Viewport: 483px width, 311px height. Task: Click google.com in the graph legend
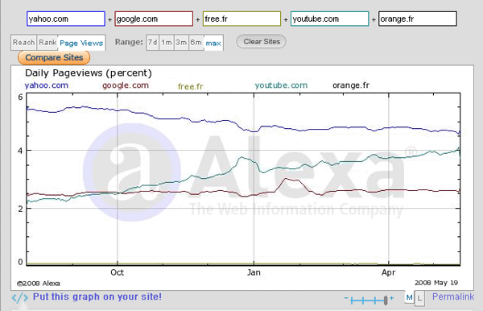[126, 85]
